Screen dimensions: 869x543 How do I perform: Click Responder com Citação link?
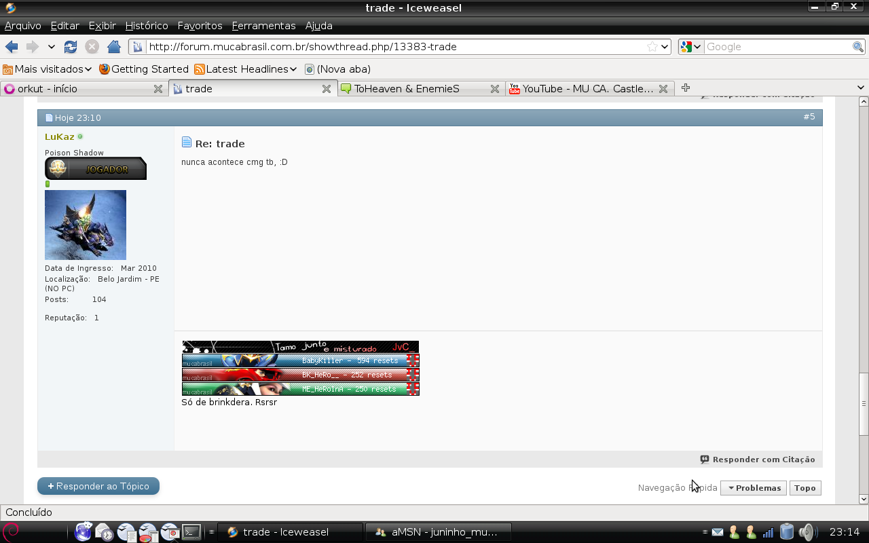click(x=758, y=460)
